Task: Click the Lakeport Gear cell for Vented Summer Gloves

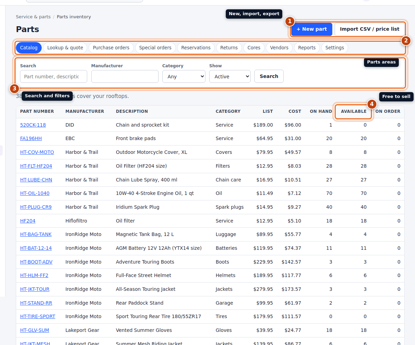Action: [x=82, y=330]
